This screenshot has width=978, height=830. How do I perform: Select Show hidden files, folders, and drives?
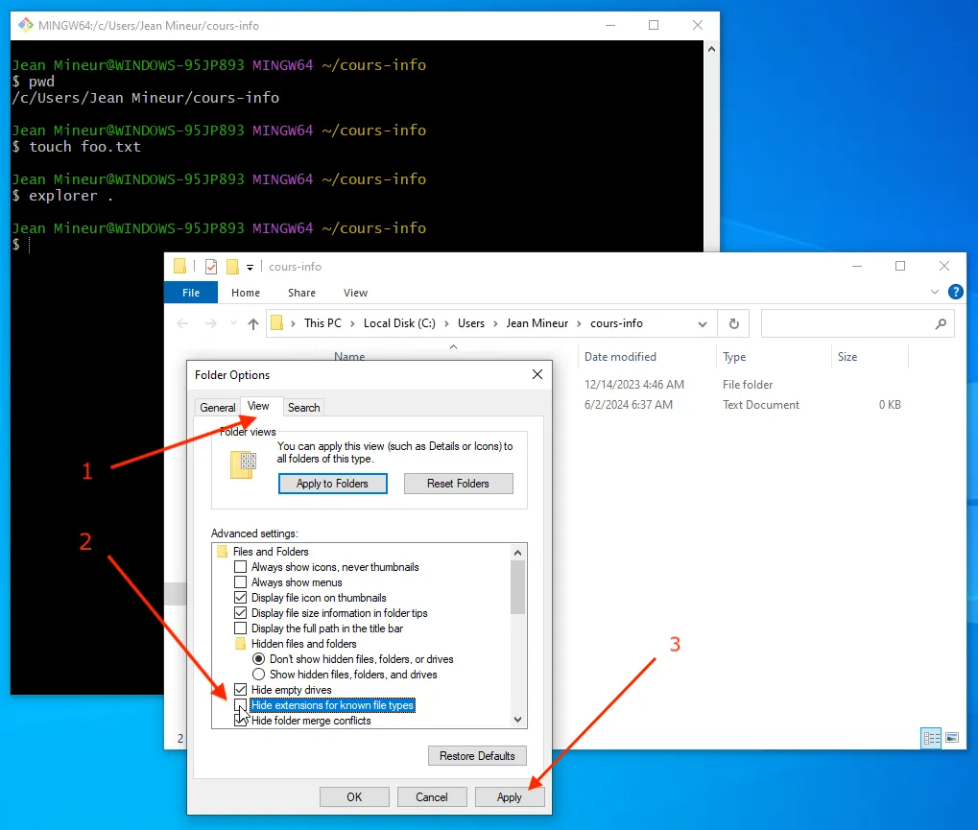(258, 675)
